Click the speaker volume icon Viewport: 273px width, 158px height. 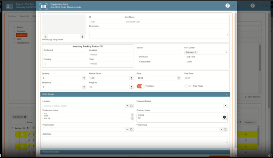pos(270,155)
